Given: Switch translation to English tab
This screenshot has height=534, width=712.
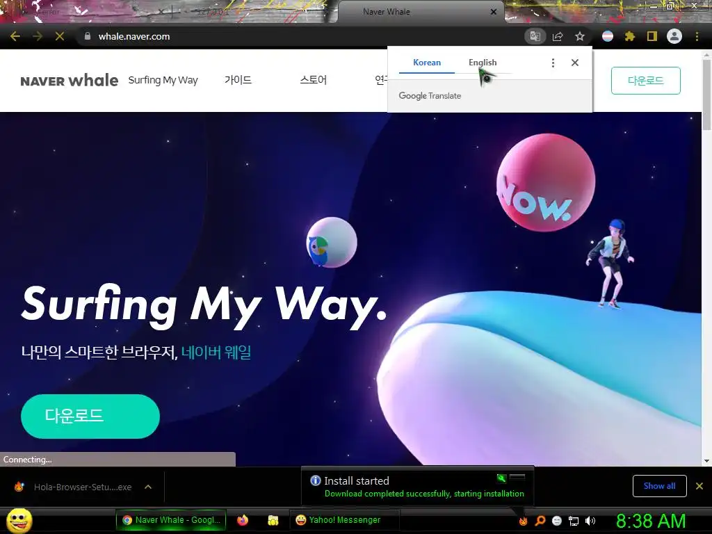Looking at the screenshot, I should [483, 63].
